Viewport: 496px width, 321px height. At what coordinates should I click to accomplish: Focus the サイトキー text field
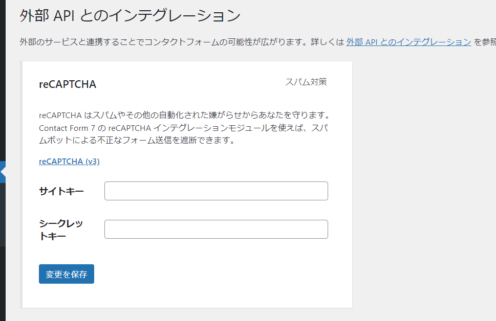click(216, 191)
